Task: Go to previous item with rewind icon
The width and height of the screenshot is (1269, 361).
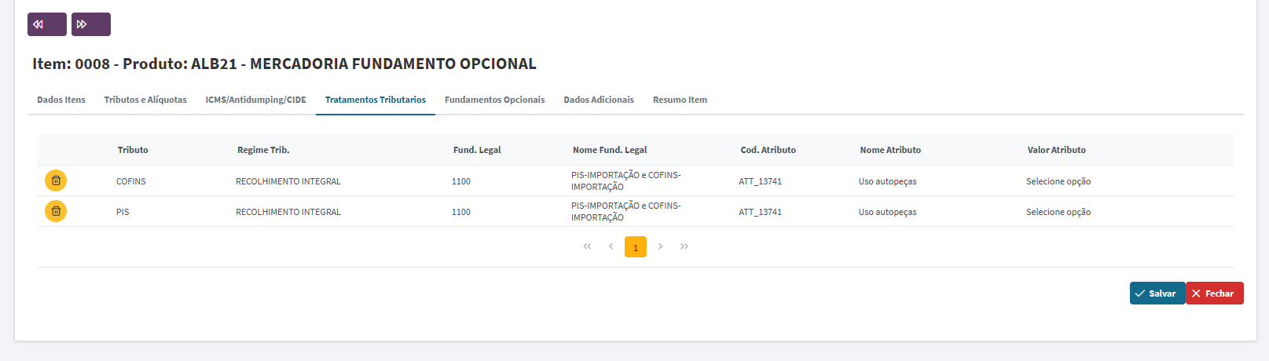Action: (47, 24)
